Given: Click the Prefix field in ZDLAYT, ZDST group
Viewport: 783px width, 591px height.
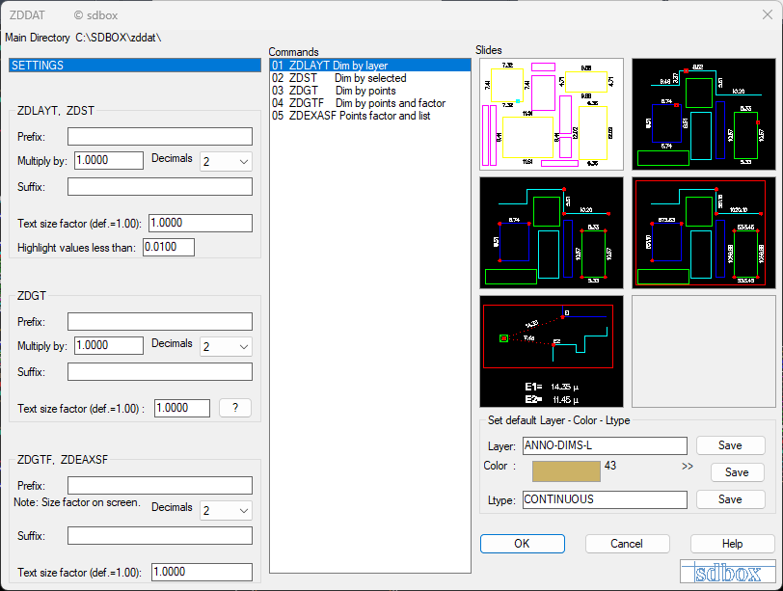Looking at the screenshot, I should tap(160, 136).
